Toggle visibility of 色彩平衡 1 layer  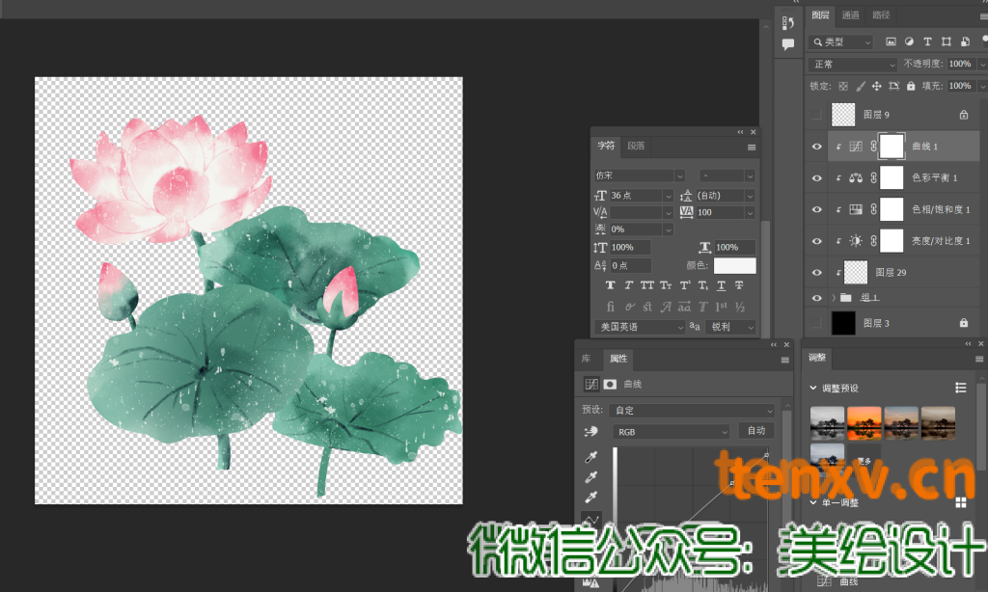[817, 178]
